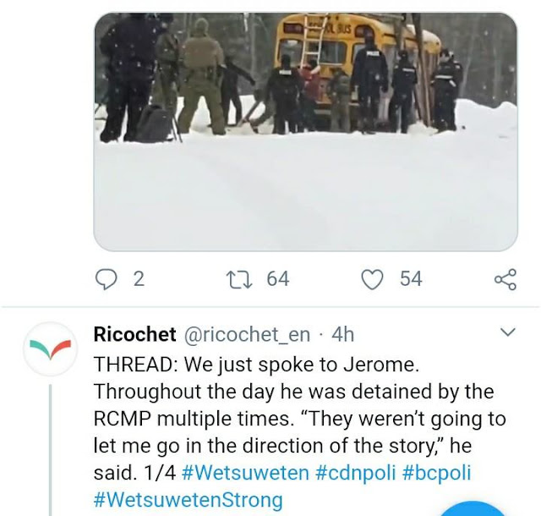Open the #bcpoli hashtag
This screenshot has width=541, height=516.
436,473
